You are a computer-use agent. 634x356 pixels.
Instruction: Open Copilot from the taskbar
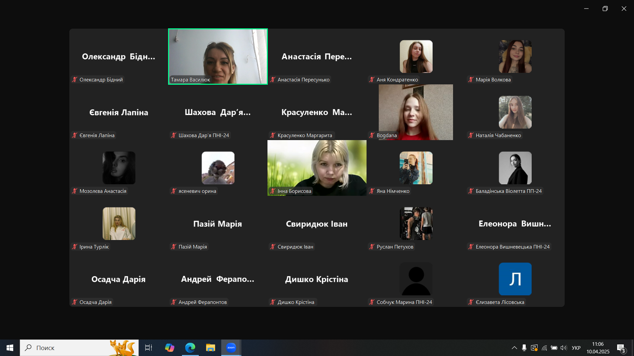[x=169, y=348]
